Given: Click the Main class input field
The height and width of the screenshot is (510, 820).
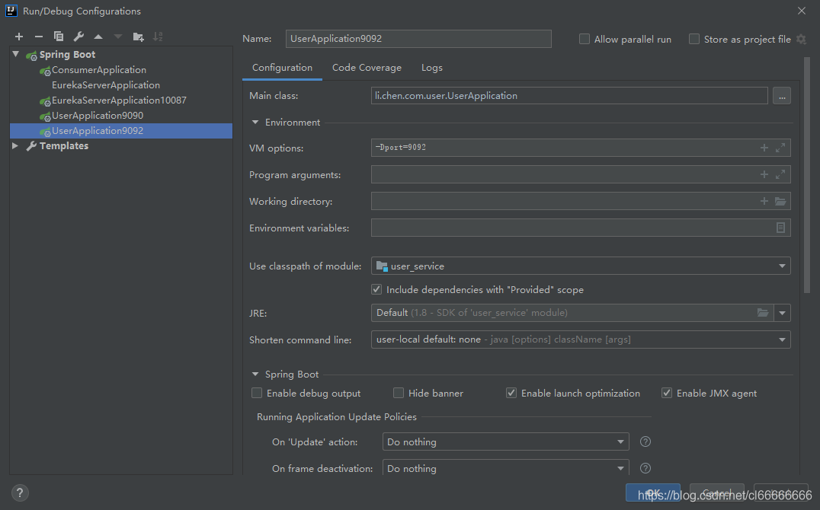Looking at the screenshot, I should pyautogui.click(x=569, y=96).
